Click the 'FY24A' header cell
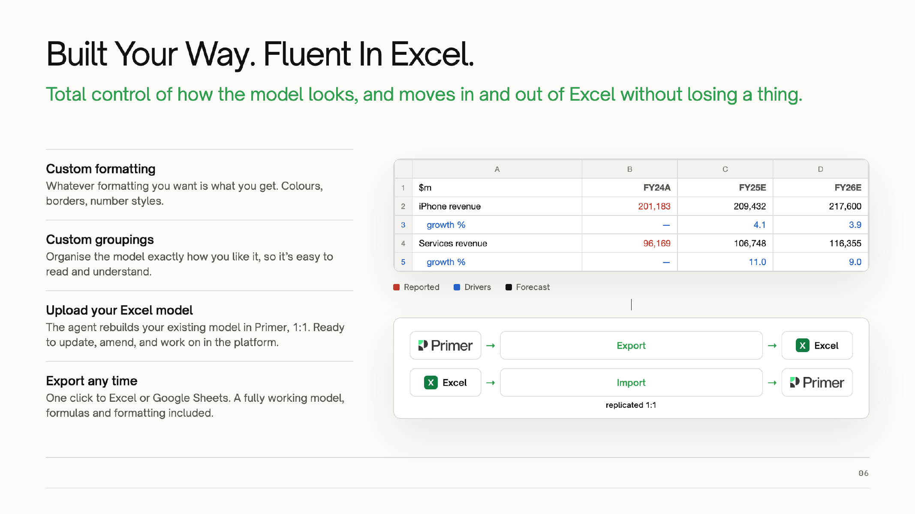915x514 pixels. pos(629,188)
